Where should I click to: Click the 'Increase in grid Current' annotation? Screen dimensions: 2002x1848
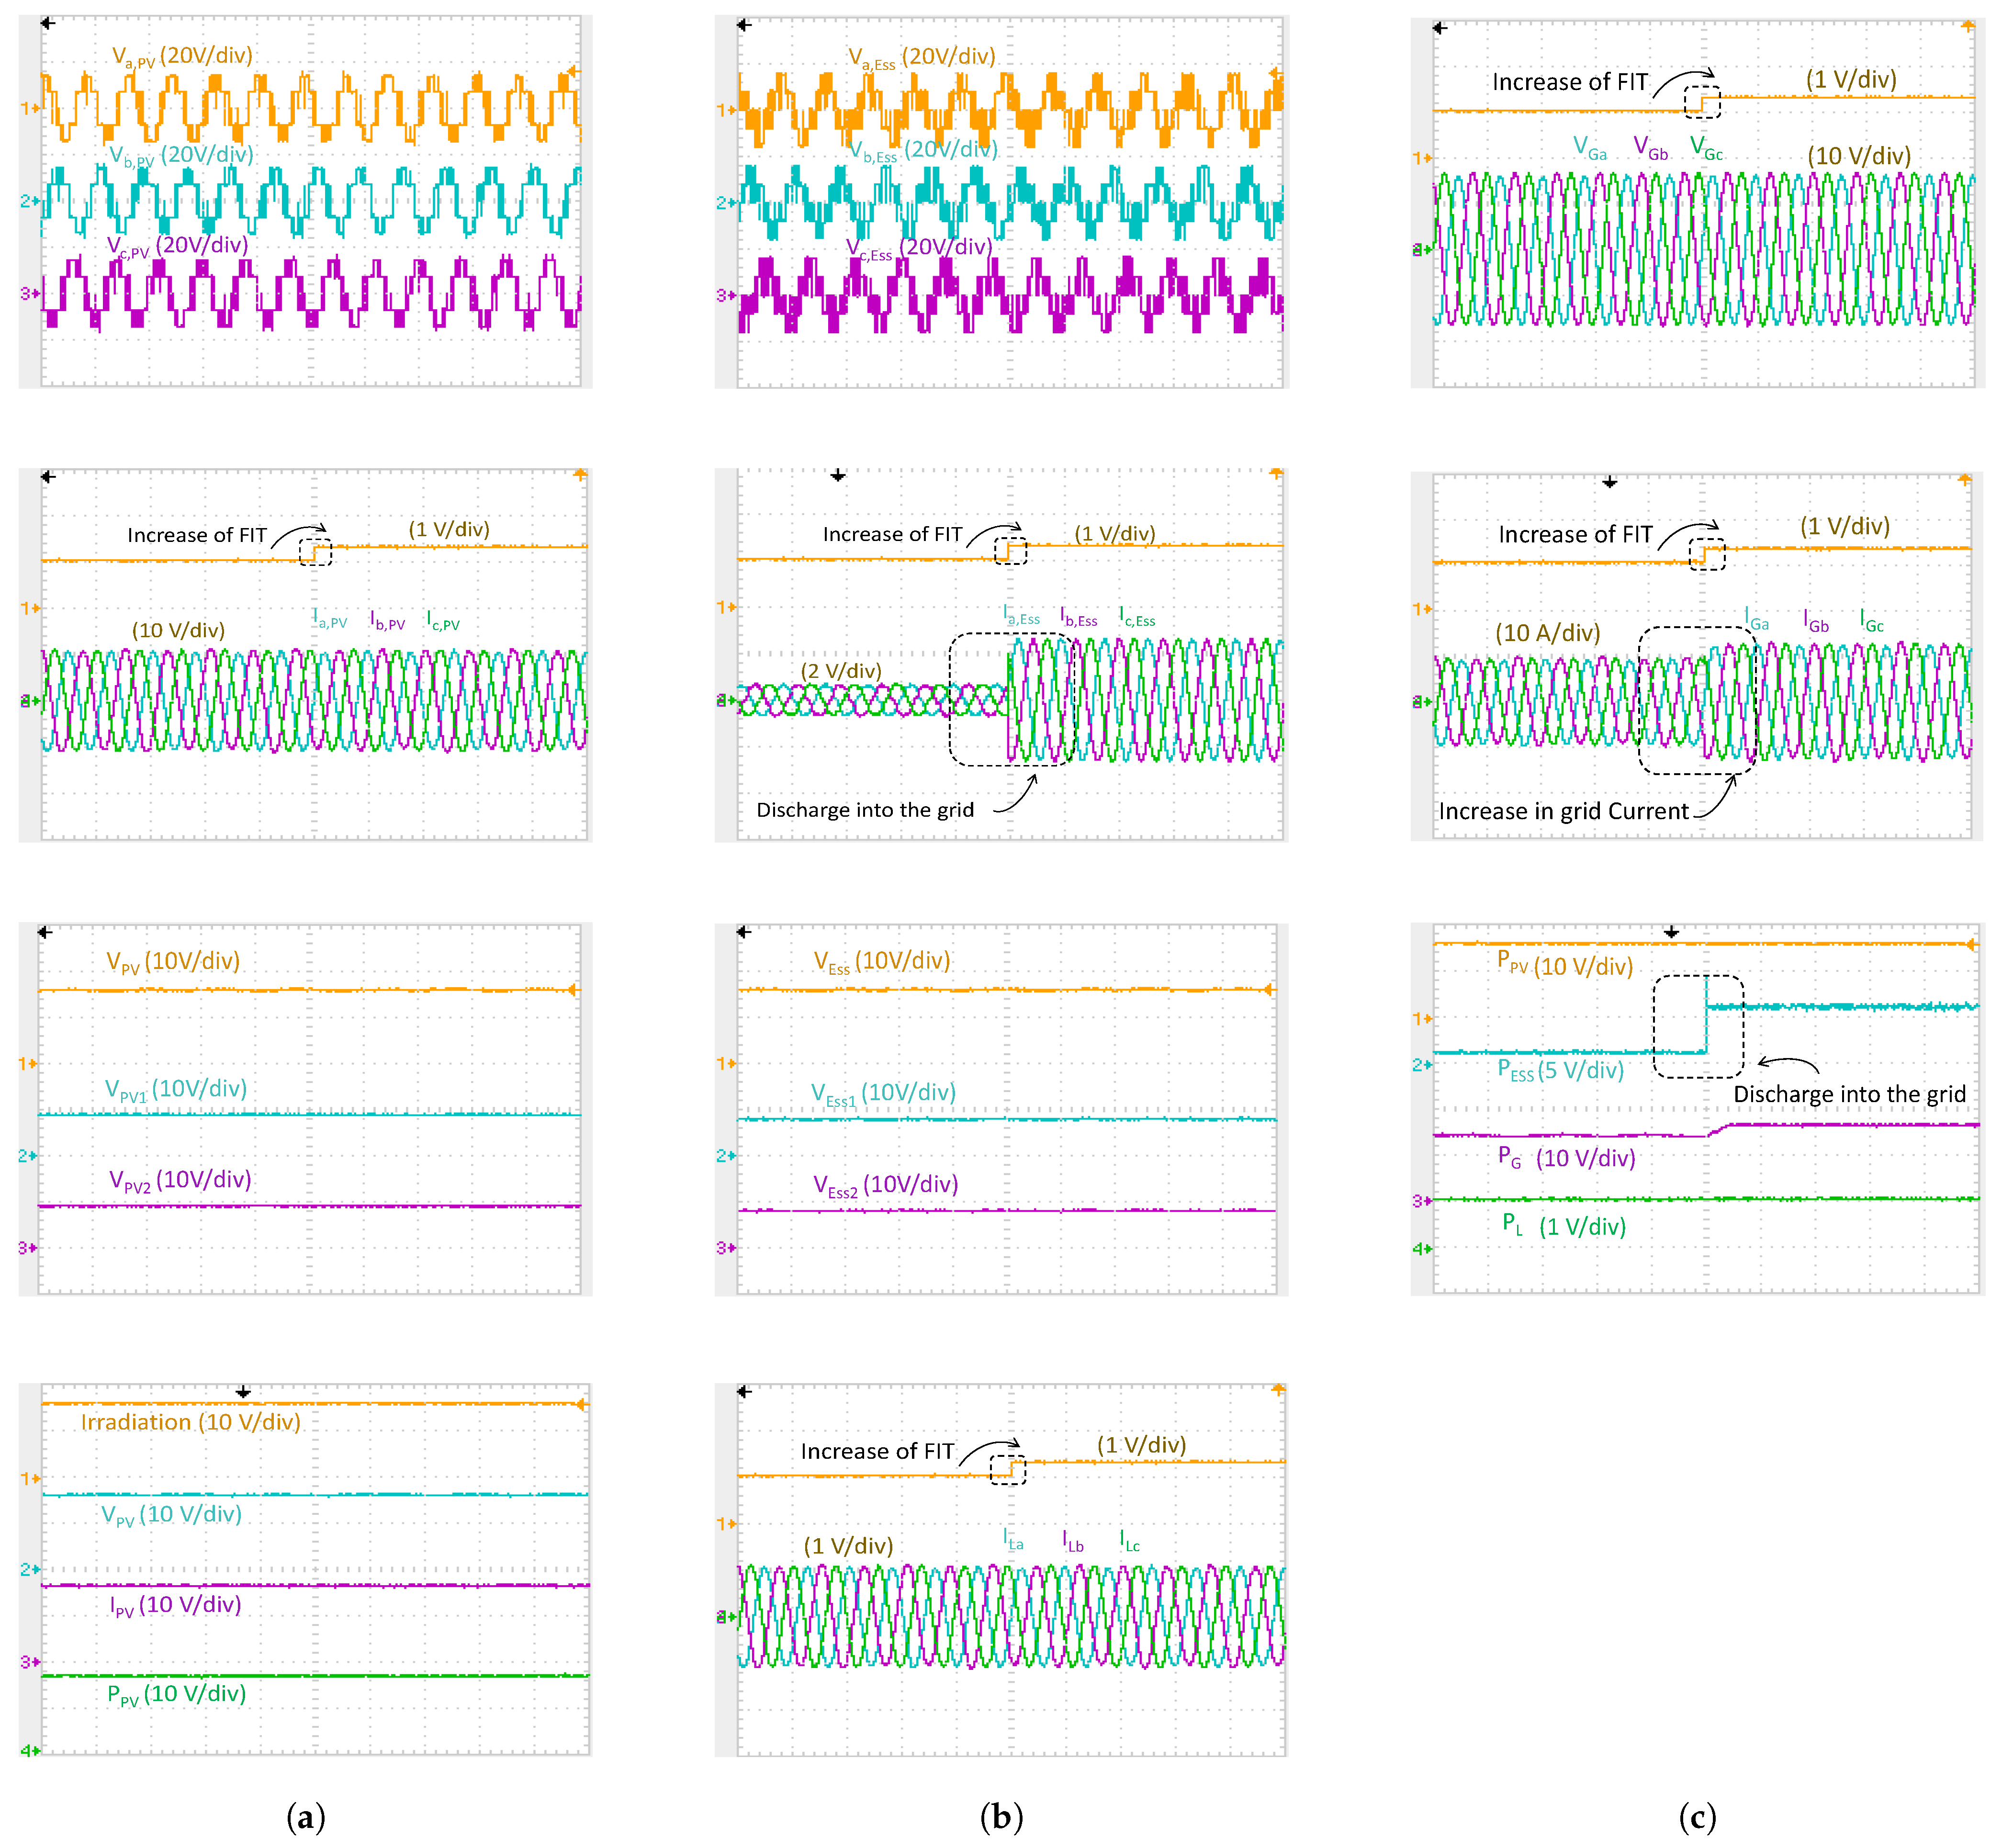[1563, 811]
